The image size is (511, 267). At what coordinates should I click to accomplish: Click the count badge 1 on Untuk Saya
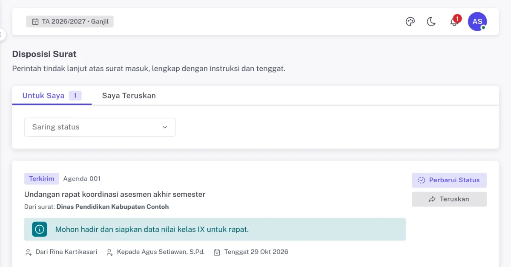click(x=75, y=95)
